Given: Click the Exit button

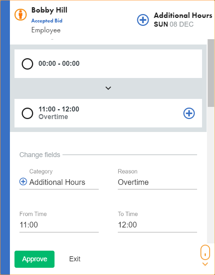Looking at the screenshot, I should [x=75, y=259].
